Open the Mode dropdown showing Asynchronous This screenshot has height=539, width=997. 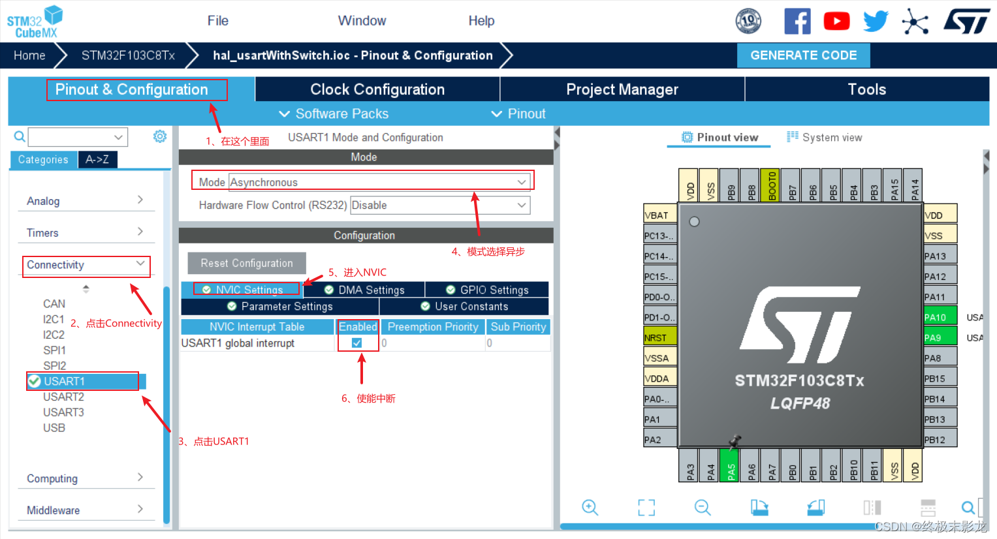[520, 181]
